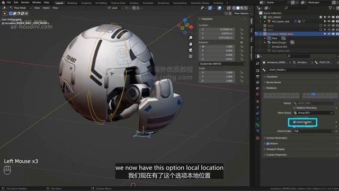Click the blue Z axis on navigation gizmo

tap(185, 20)
